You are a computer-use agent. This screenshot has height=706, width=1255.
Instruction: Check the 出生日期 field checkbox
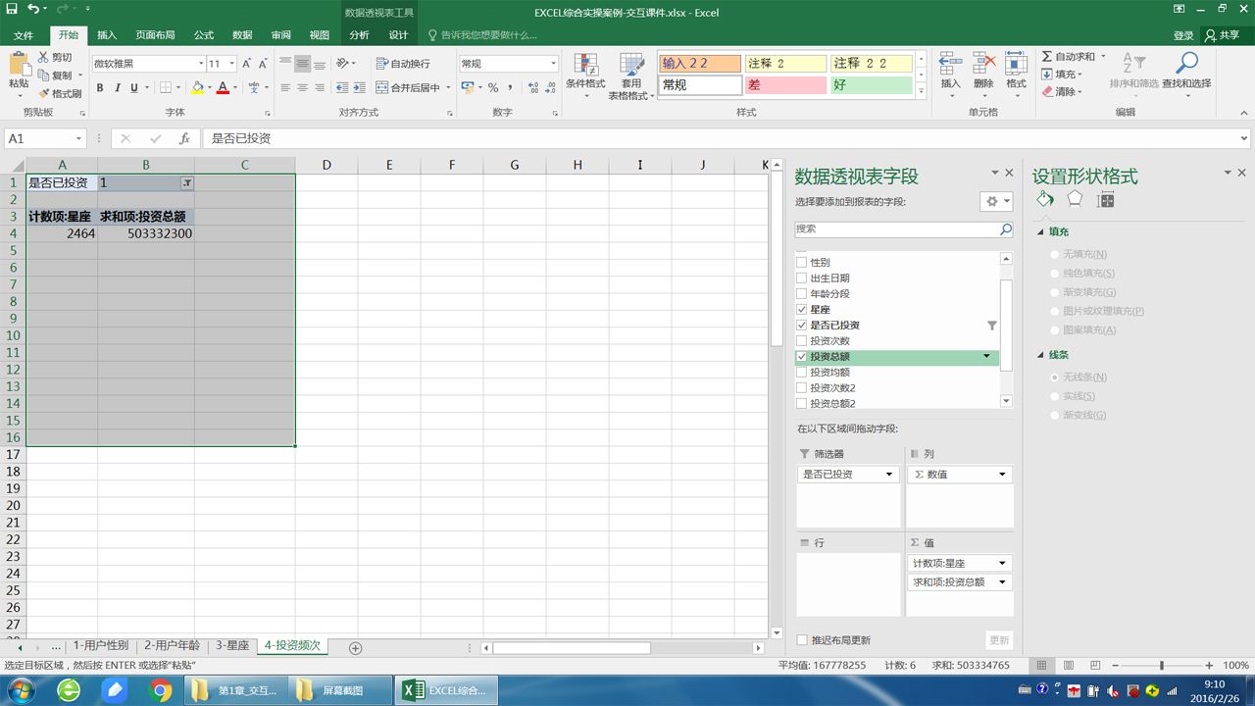pyautogui.click(x=802, y=278)
